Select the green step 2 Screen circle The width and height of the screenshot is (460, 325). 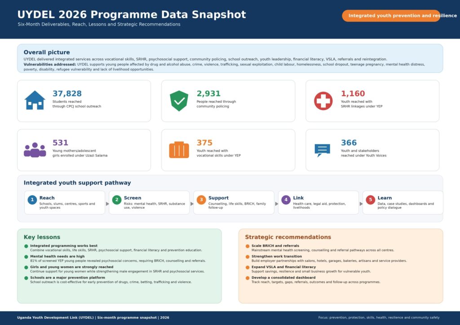click(x=117, y=200)
